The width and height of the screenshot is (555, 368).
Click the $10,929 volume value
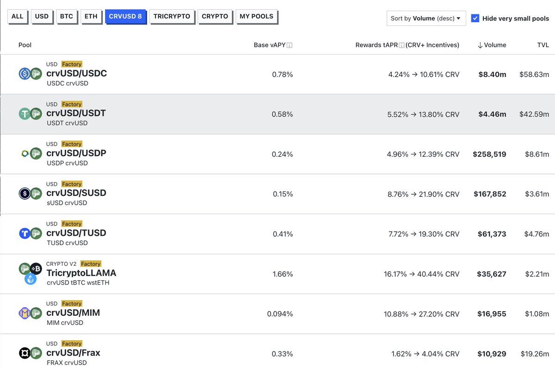point(492,354)
